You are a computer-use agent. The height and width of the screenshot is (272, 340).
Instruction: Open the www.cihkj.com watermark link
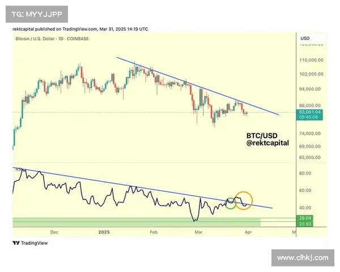tap(302, 258)
